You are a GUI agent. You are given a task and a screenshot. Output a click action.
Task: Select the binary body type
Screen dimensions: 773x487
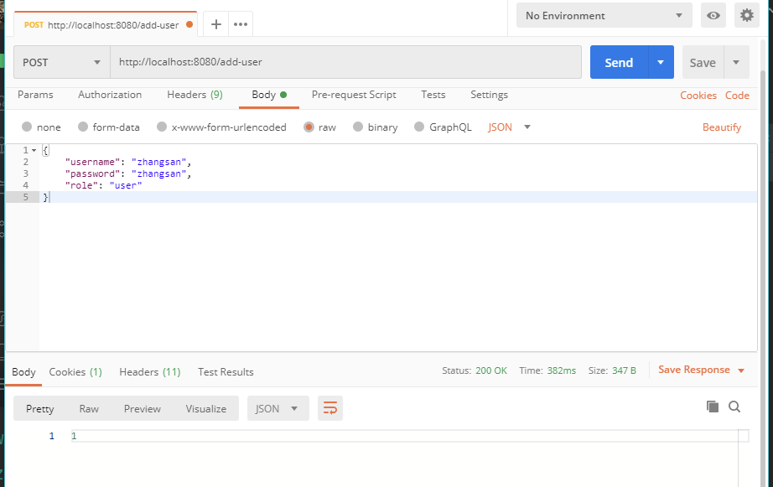[x=375, y=127]
